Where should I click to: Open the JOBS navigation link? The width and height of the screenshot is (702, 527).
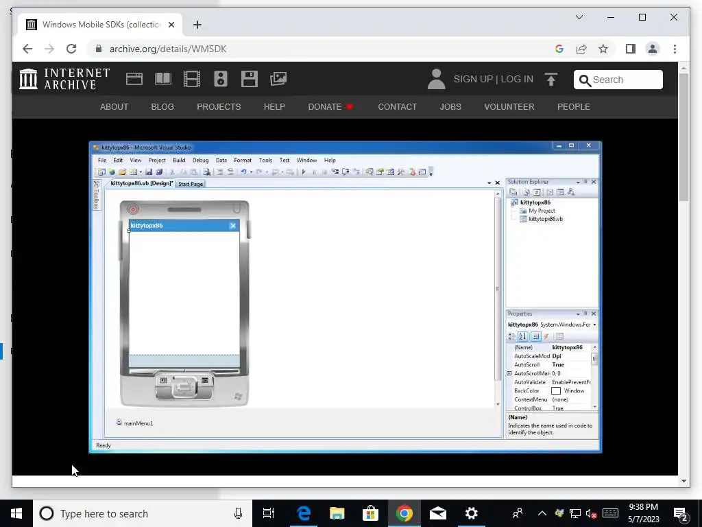click(x=450, y=106)
